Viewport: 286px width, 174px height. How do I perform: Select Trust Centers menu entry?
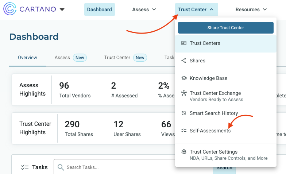tap(225, 43)
